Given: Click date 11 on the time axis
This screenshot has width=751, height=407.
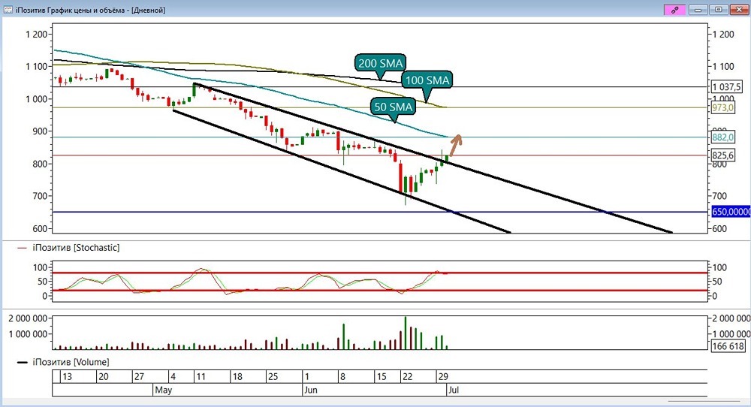Looking at the screenshot, I should pyautogui.click(x=201, y=376).
